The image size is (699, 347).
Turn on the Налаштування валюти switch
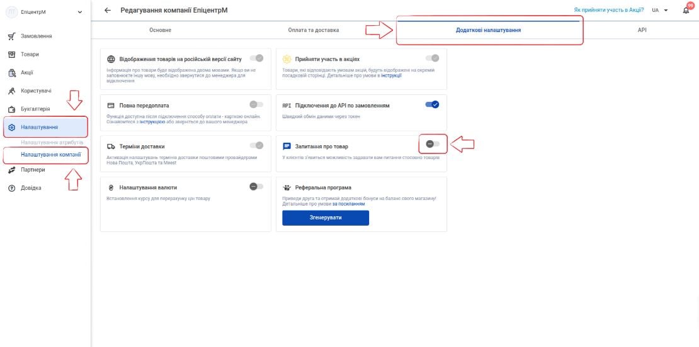point(256,187)
